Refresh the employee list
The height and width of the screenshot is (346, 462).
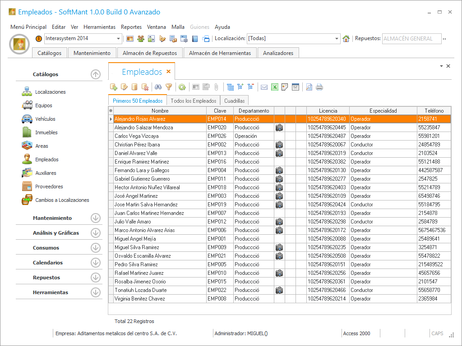(x=182, y=87)
